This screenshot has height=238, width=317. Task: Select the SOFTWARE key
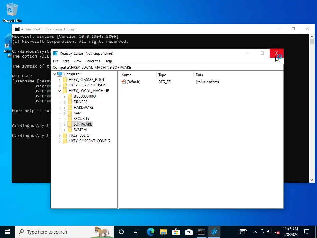pyautogui.click(x=83, y=124)
